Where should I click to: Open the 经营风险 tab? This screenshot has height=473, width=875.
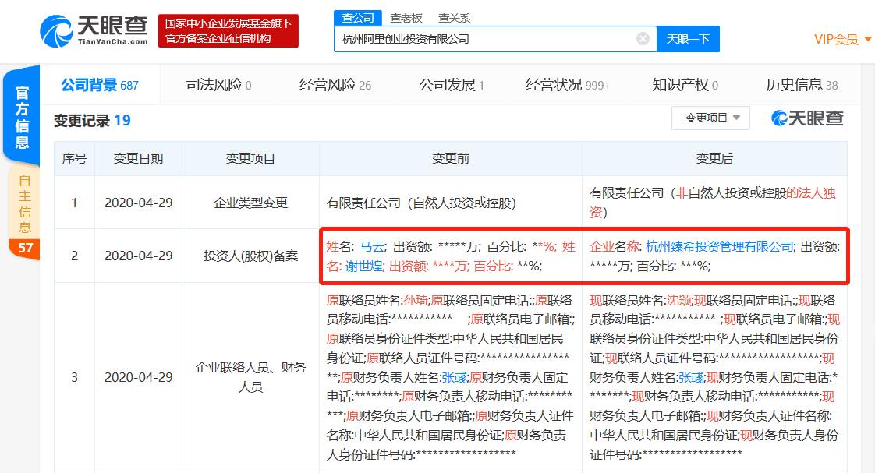click(335, 85)
